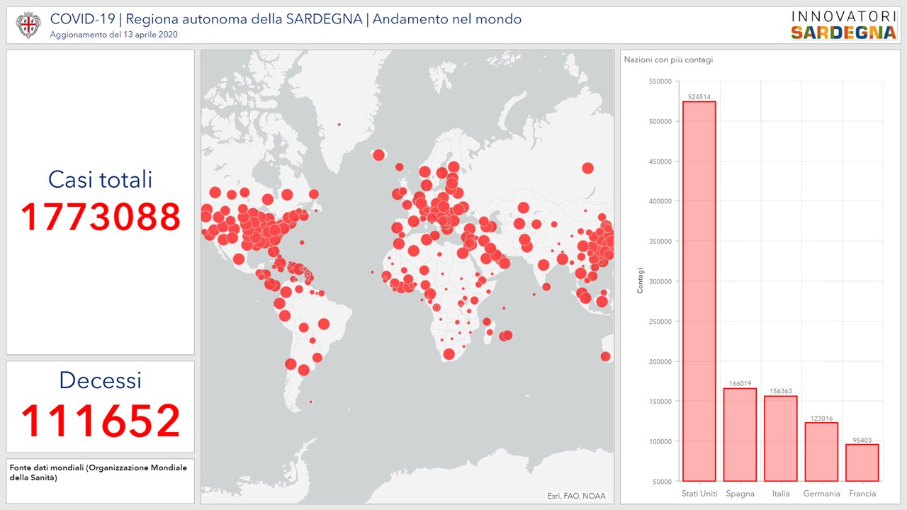907x510 pixels.
Task: Click the small red dot on Greenland
Action: 339,125
